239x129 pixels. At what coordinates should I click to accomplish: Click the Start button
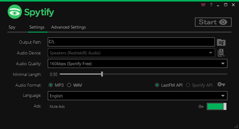[x=213, y=22]
